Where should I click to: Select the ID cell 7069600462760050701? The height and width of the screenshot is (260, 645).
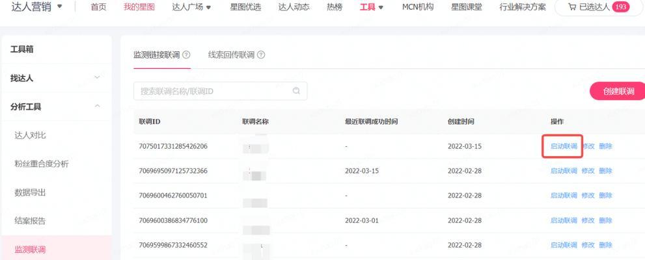click(x=173, y=196)
